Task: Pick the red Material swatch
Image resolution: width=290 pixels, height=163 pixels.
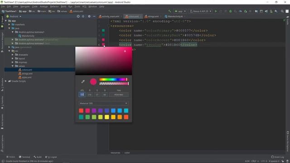Action: tap(81, 110)
